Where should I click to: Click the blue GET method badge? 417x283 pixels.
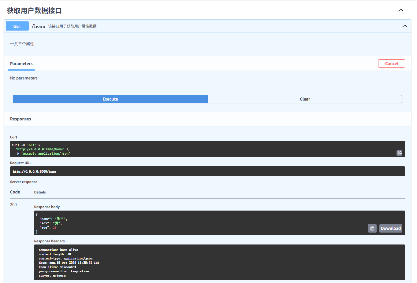(x=17, y=26)
